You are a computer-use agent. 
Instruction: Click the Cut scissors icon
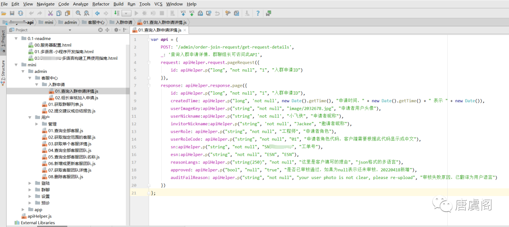point(50,13)
